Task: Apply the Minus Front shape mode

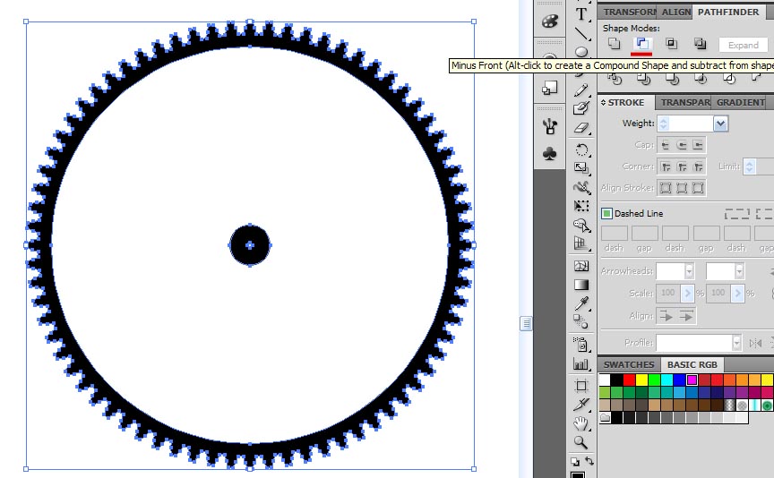Action: (642, 44)
